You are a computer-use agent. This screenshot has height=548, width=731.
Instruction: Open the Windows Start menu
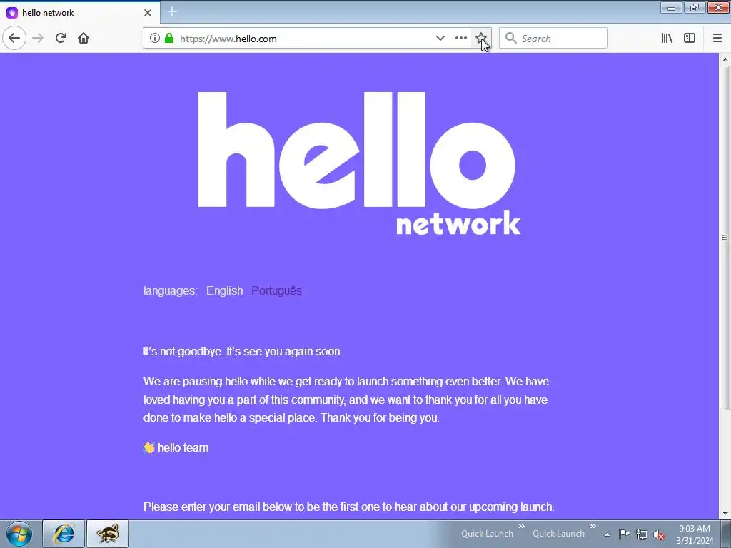pos(19,534)
